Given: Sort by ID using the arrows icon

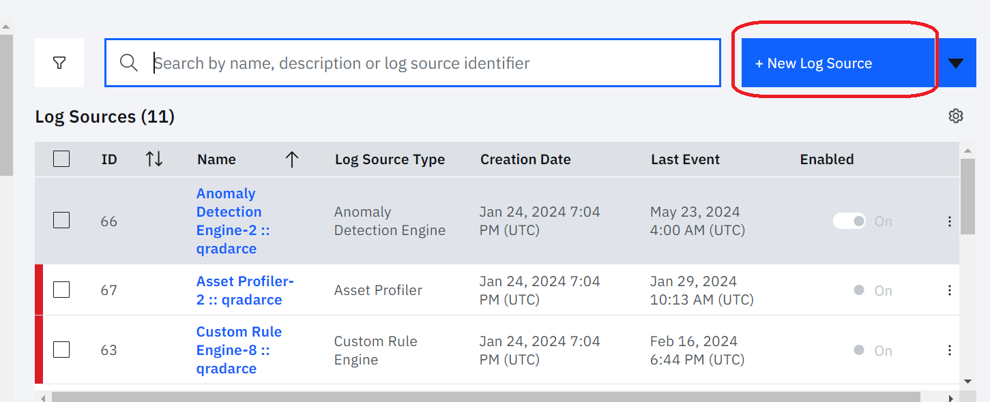Looking at the screenshot, I should coord(154,159).
